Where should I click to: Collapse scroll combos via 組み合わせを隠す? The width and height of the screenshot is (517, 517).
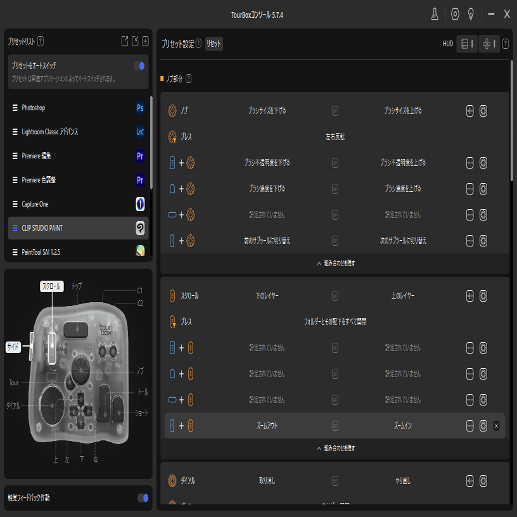point(335,448)
